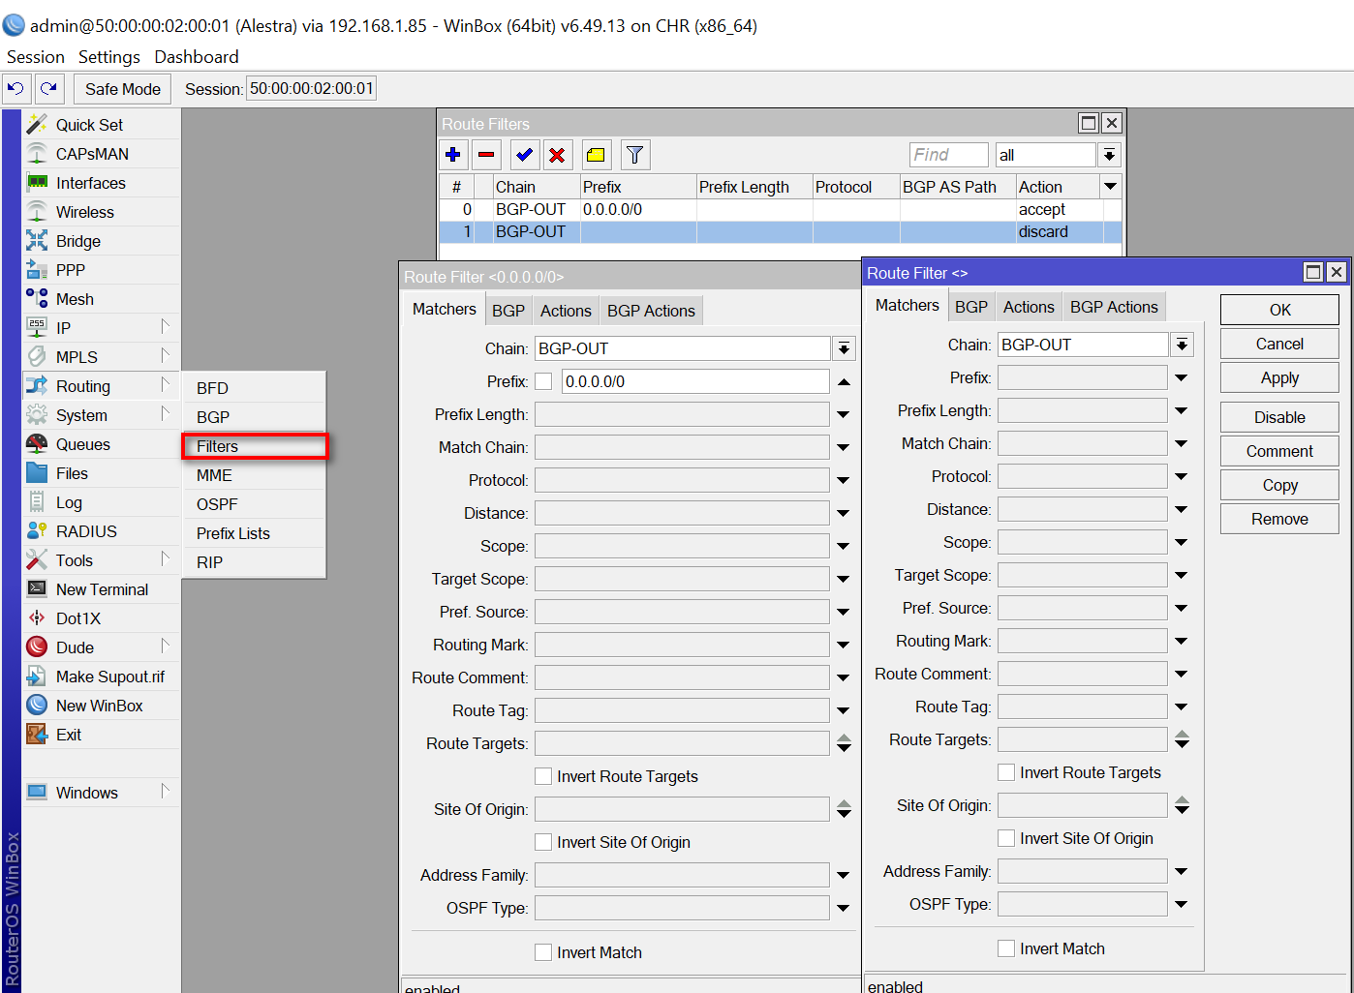Click the Find search field

(x=948, y=155)
